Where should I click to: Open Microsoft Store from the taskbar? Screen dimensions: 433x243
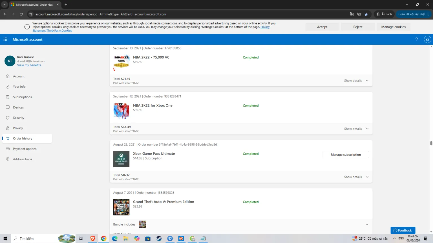tap(148, 238)
